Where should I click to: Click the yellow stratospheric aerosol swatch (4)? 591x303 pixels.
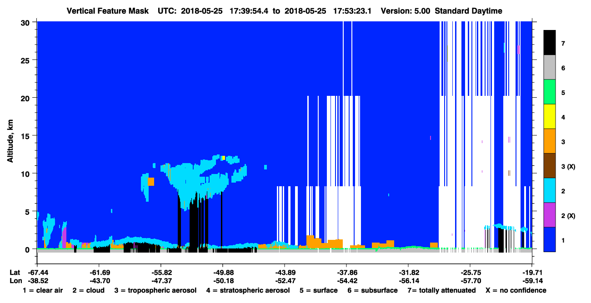tap(550, 117)
